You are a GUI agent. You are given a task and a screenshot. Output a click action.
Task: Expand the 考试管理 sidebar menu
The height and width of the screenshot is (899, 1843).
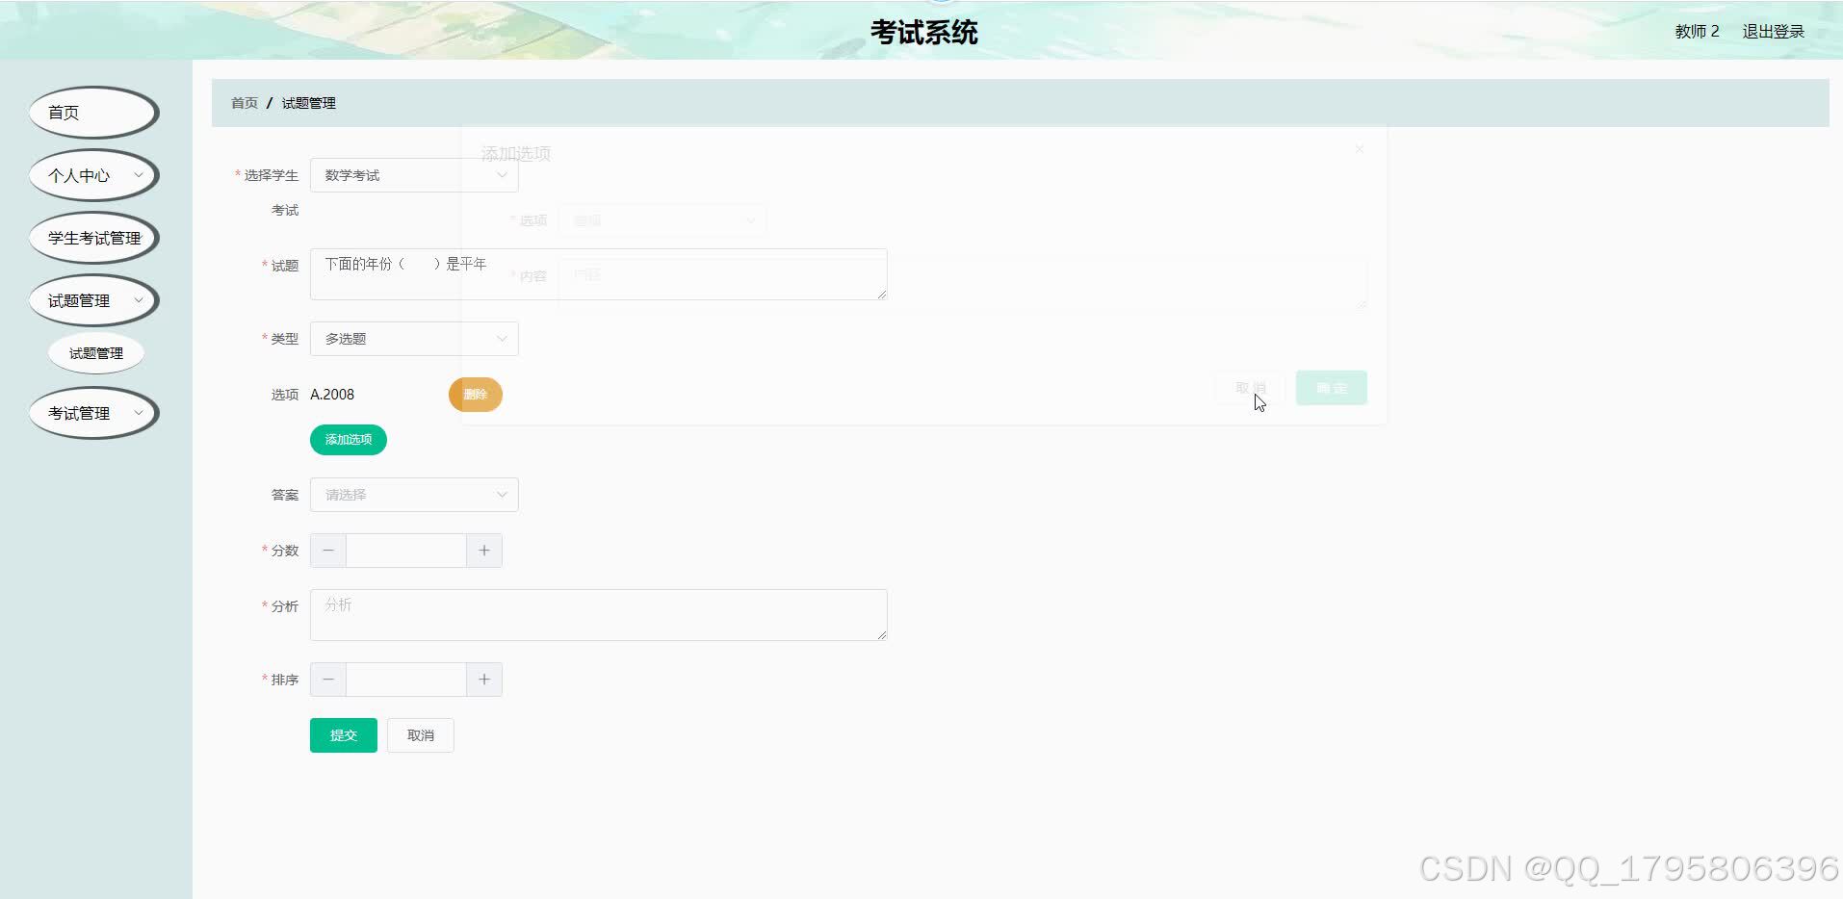93,413
